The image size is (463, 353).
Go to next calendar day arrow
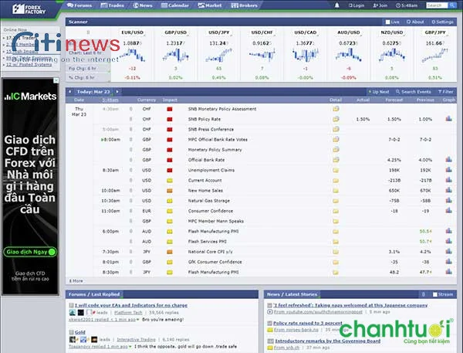[117, 92]
